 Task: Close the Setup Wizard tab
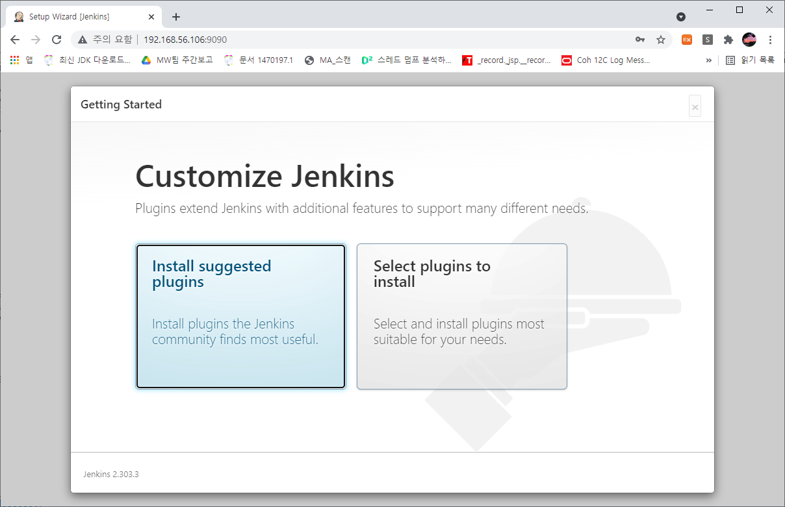[x=151, y=17]
